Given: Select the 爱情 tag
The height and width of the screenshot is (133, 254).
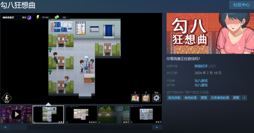Looking at the screenshot, I should tap(204, 98).
